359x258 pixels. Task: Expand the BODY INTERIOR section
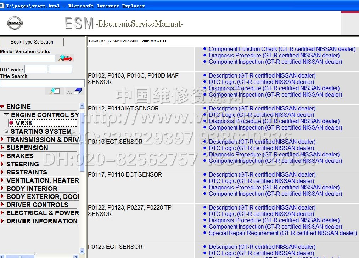(2, 188)
